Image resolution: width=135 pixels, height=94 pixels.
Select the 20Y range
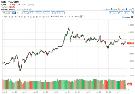coord(44,17)
